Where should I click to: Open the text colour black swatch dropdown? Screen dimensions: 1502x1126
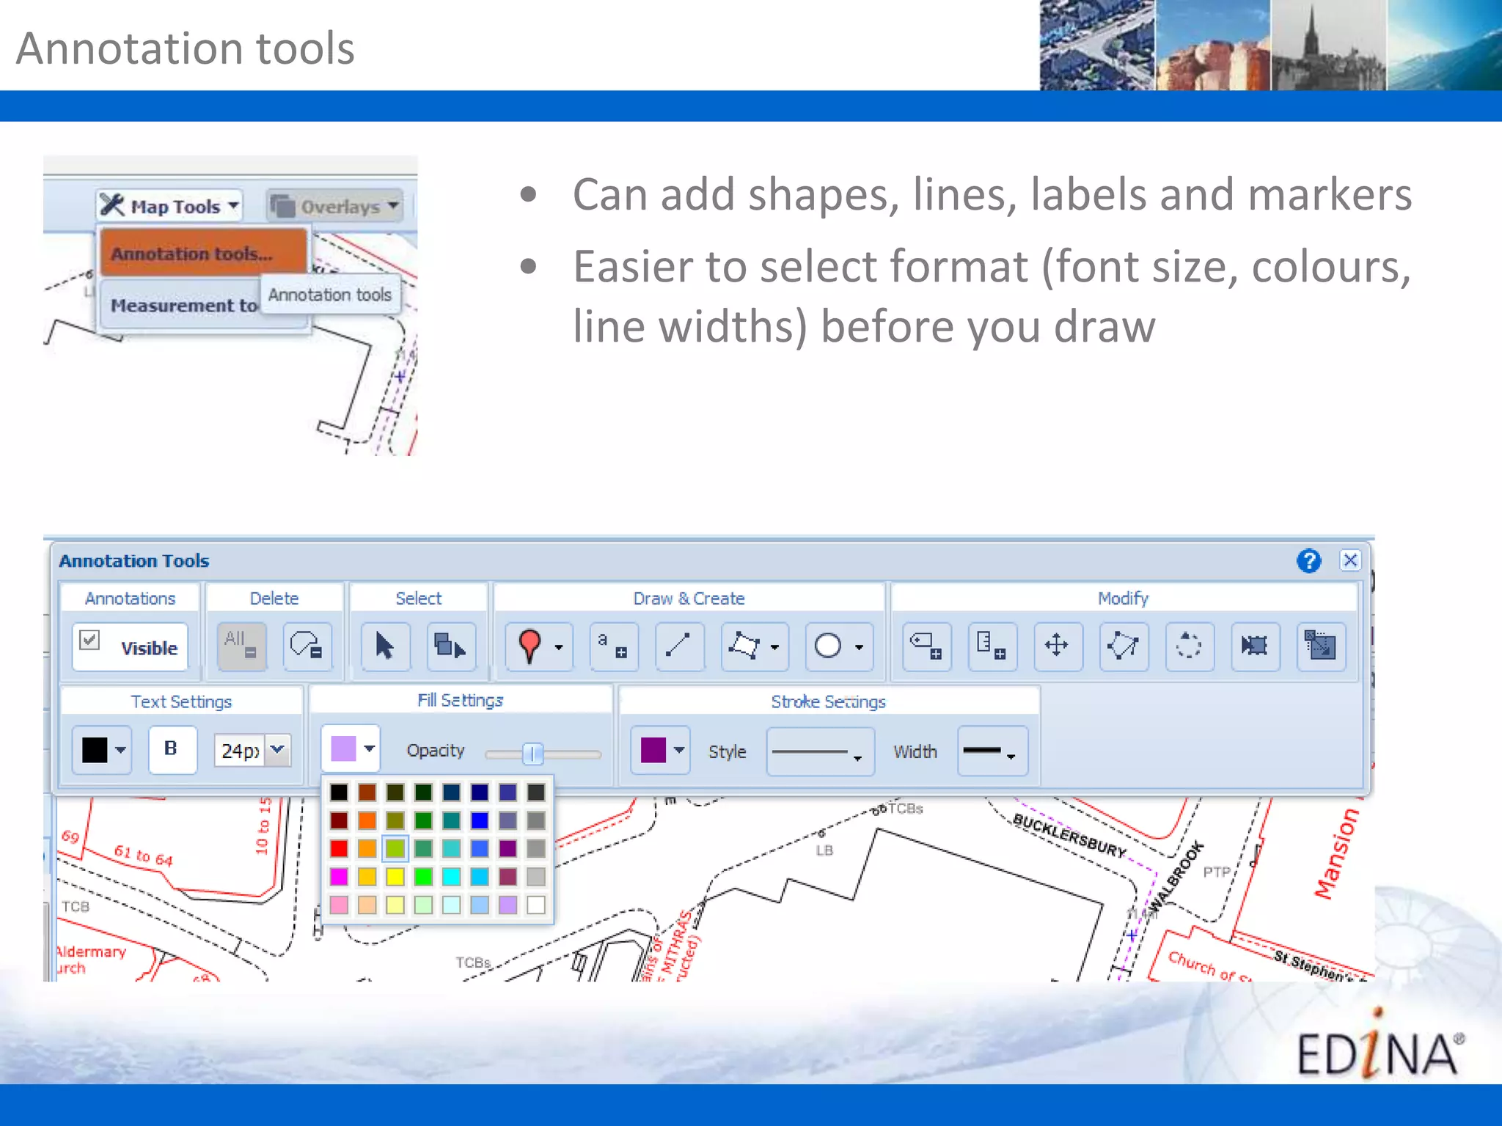click(x=102, y=750)
